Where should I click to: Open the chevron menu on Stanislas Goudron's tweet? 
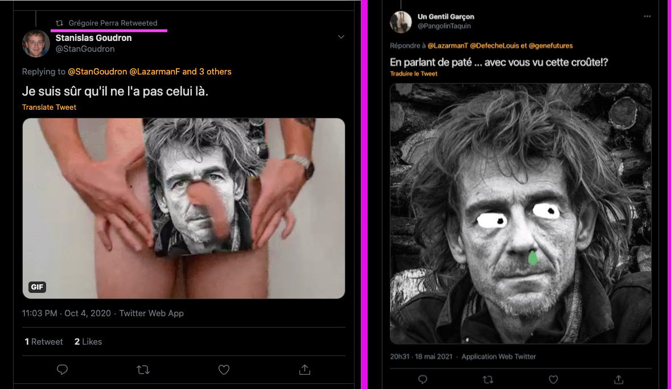click(x=341, y=38)
